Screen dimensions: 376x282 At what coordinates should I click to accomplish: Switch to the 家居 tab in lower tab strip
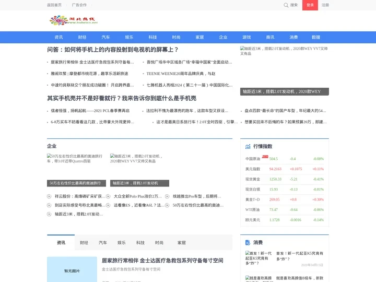(x=182, y=243)
